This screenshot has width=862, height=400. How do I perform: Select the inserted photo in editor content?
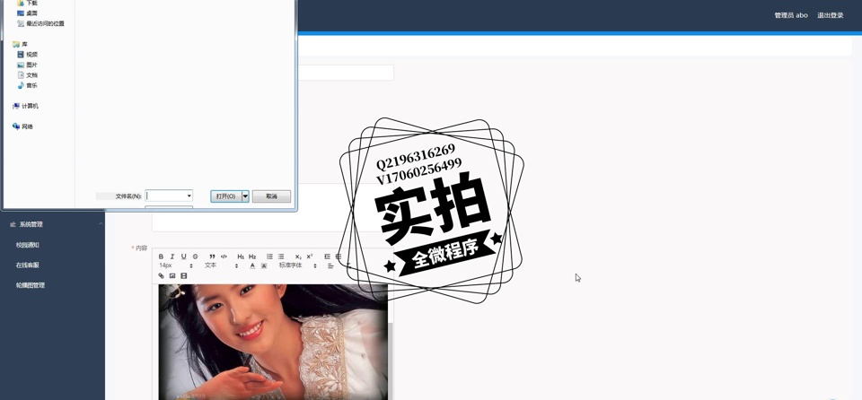273,342
